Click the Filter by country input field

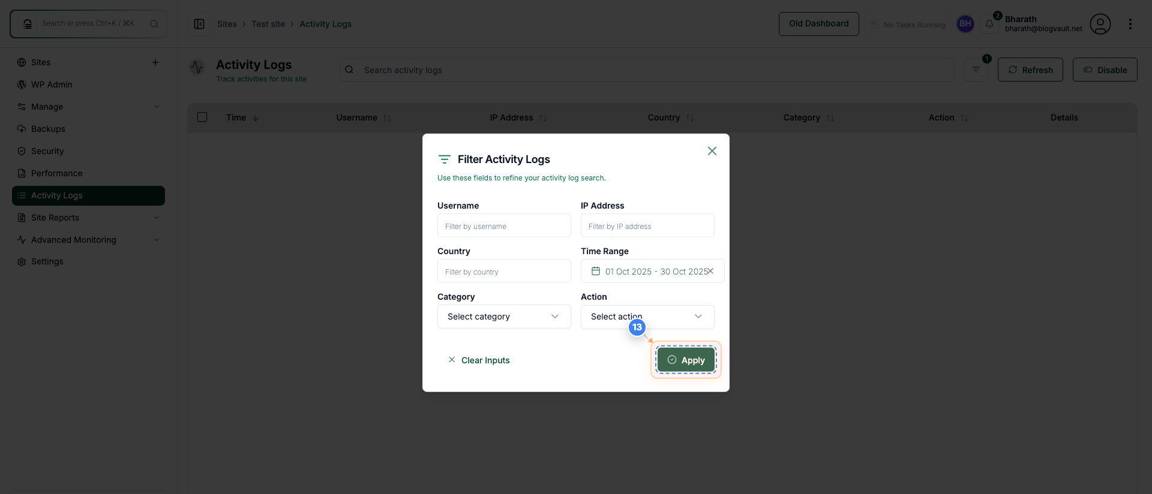tap(503, 271)
